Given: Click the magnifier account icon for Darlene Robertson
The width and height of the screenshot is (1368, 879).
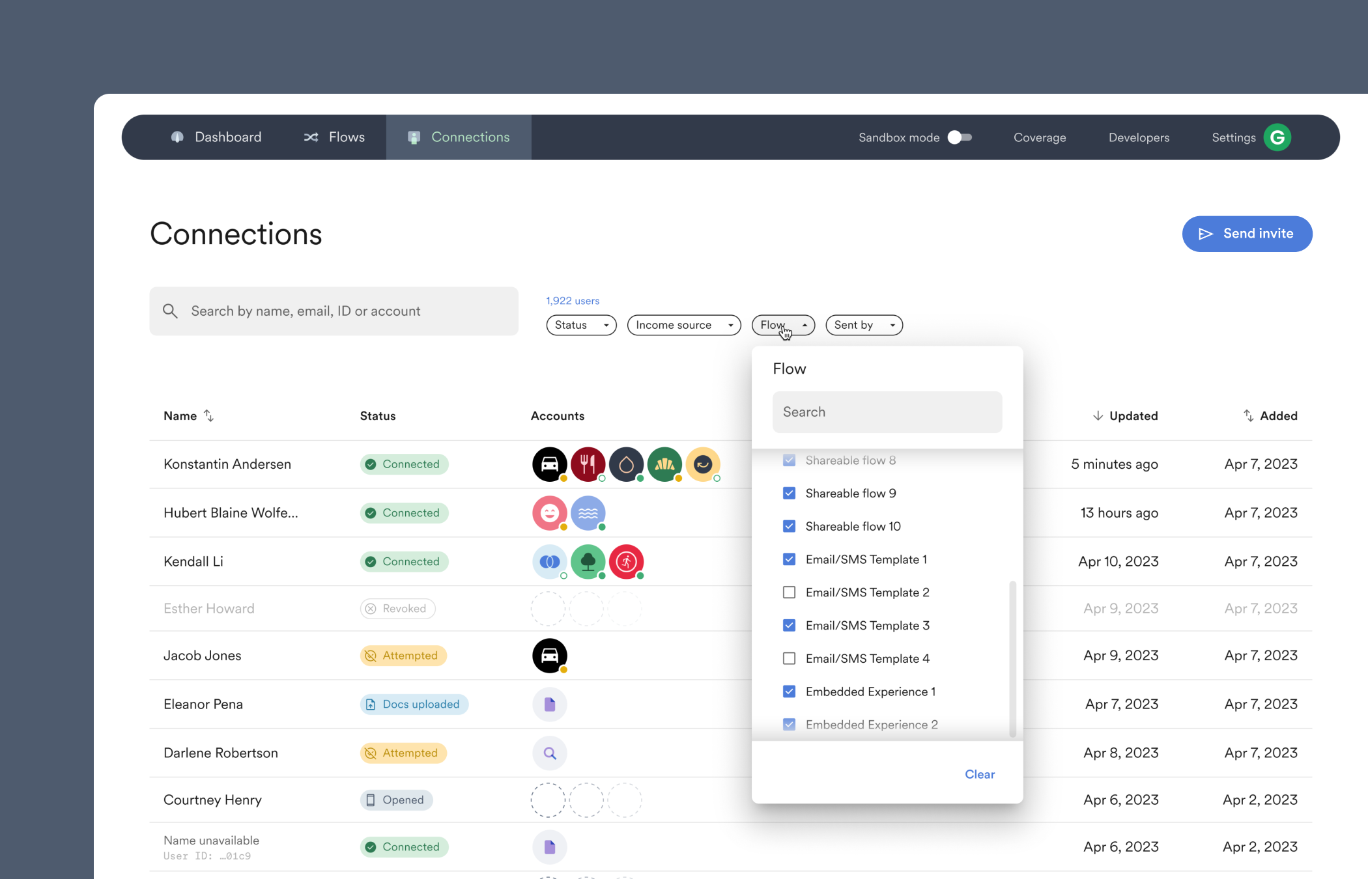Looking at the screenshot, I should click(x=549, y=753).
